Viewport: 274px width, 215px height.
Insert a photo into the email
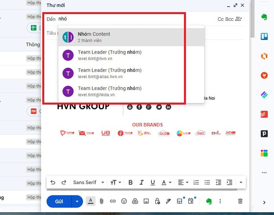146,201
